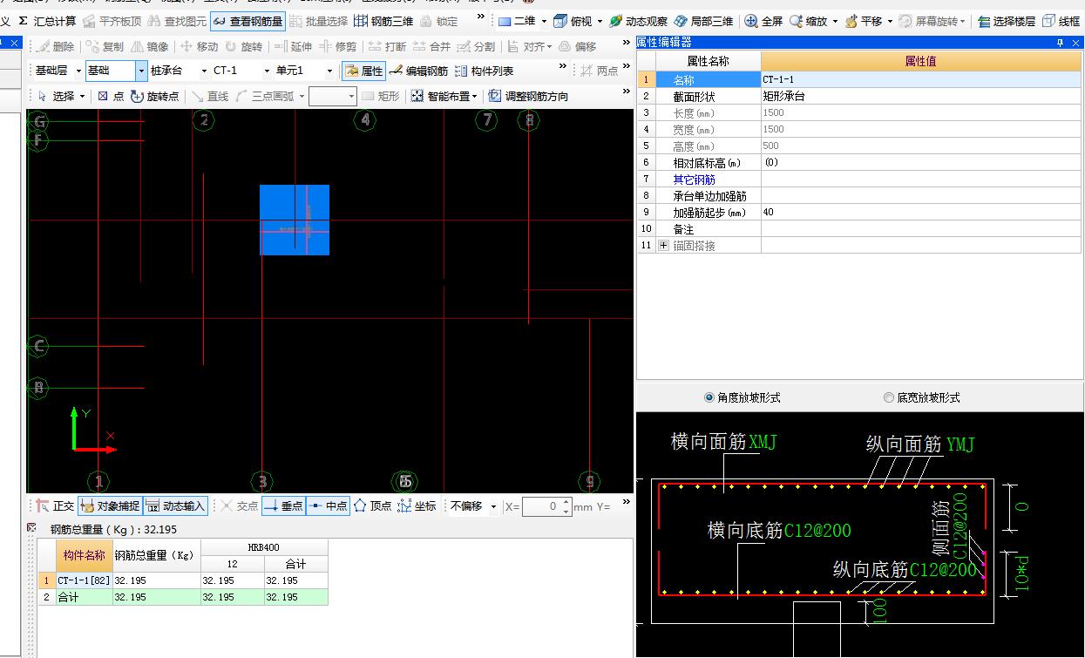
Task: Show 钢筋三维 rebar 3D view
Action: (x=383, y=21)
